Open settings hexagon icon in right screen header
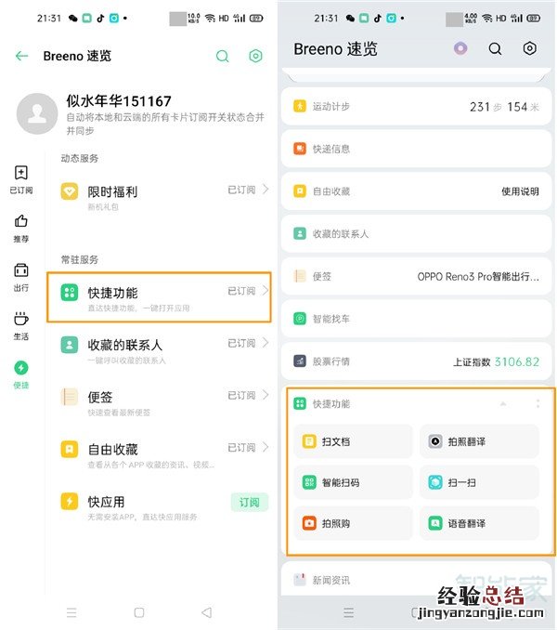 529,48
